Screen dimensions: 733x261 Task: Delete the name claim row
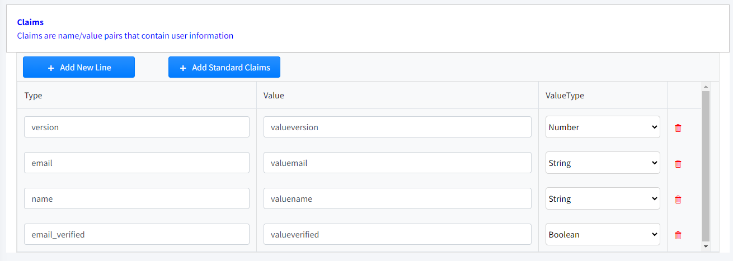point(678,200)
